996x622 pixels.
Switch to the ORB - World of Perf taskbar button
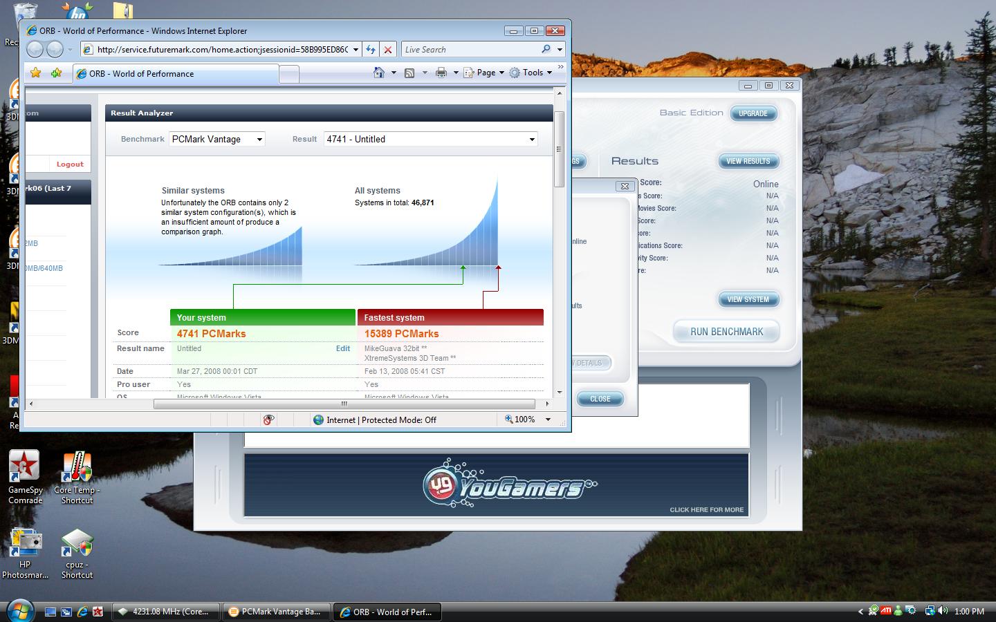(x=388, y=612)
